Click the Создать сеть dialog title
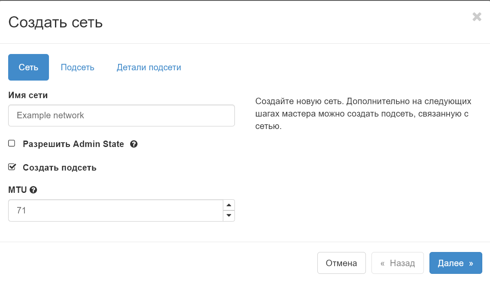The image size is (490, 282). (x=55, y=22)
